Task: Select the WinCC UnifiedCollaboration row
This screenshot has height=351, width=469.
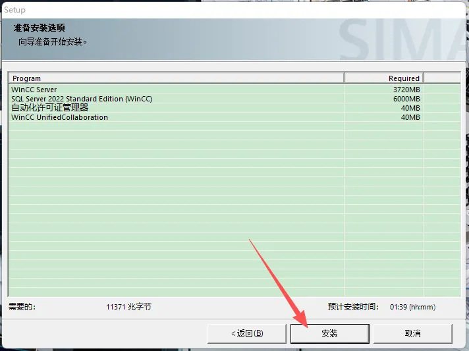Action: click(x=234, y=117)
